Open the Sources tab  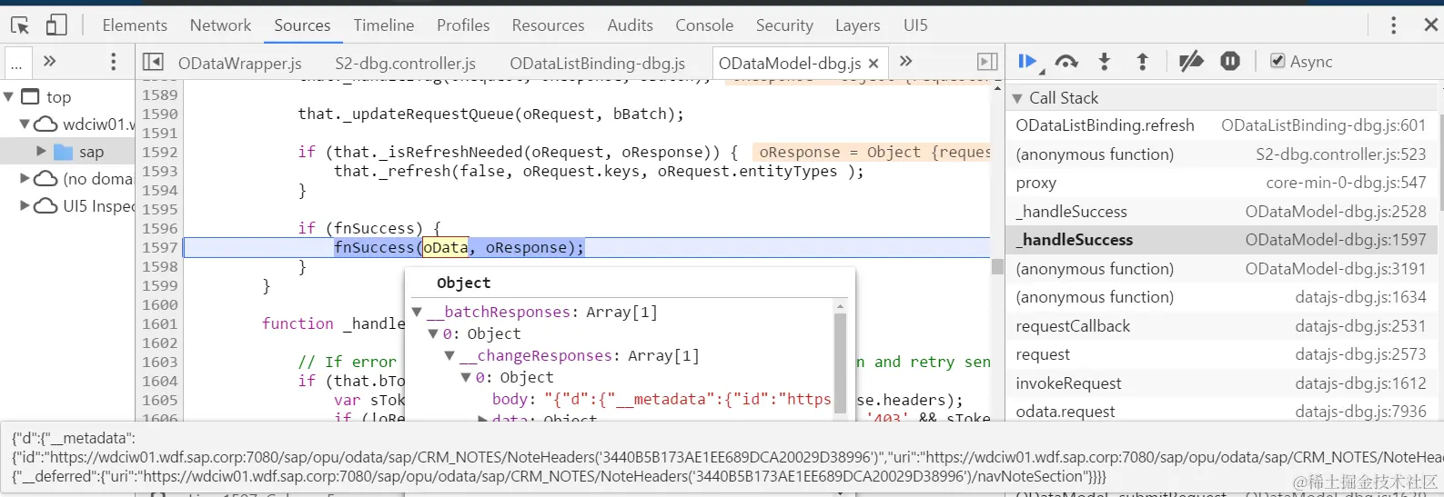(x=302, y=25)
